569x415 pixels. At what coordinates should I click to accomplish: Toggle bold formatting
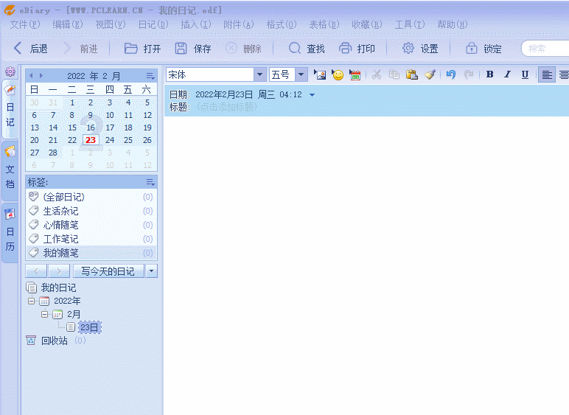(x=490, y=74)
